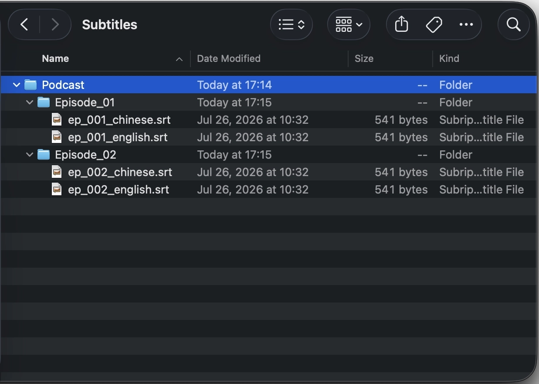Viewport: 539px width, 384px height.
Task: Click the Episode_02 row modified date
Action: pyautogui.click(x=234, y=155)
